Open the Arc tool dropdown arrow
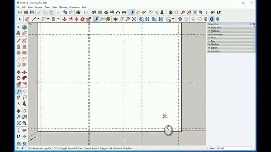Viewport: 271px width, 152px height. pos(48,19)
